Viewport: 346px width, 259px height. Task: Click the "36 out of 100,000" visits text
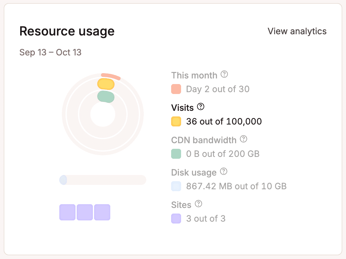pyautogui.click(x=224, y=121)
